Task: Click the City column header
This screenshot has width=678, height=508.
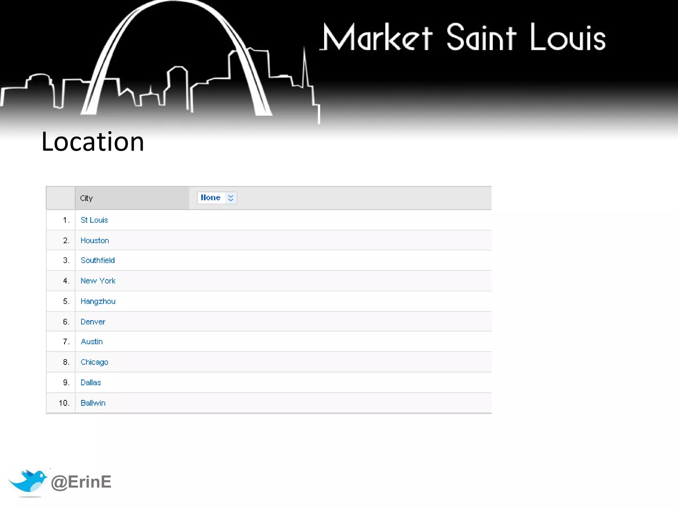Action: click(86, 198)
